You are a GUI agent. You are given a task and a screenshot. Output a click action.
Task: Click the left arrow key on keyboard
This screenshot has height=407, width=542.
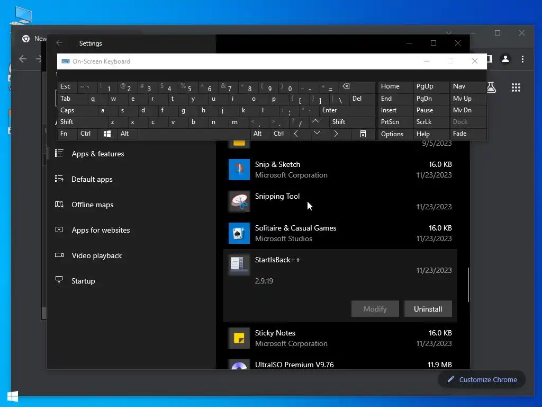click(296, 134)
